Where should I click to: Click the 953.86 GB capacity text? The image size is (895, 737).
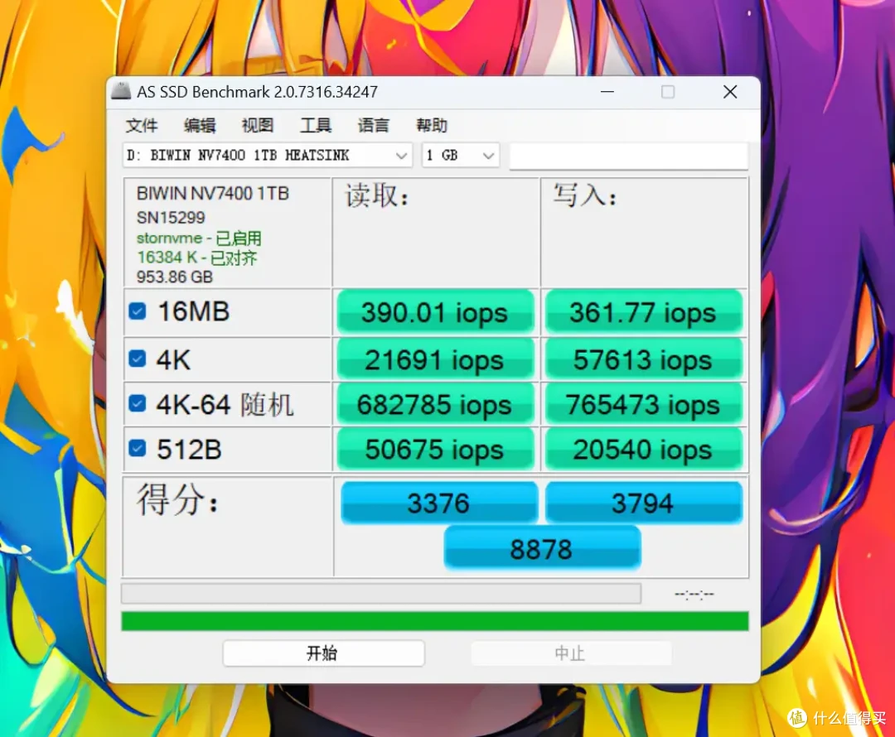174,277
